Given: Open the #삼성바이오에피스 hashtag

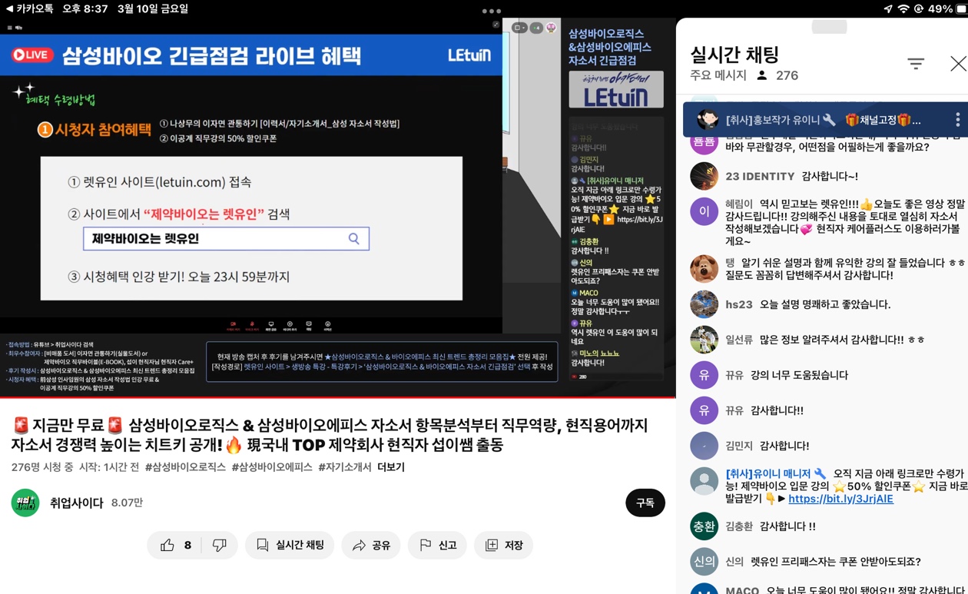Looking at the screenshot, I should [272, 466].
